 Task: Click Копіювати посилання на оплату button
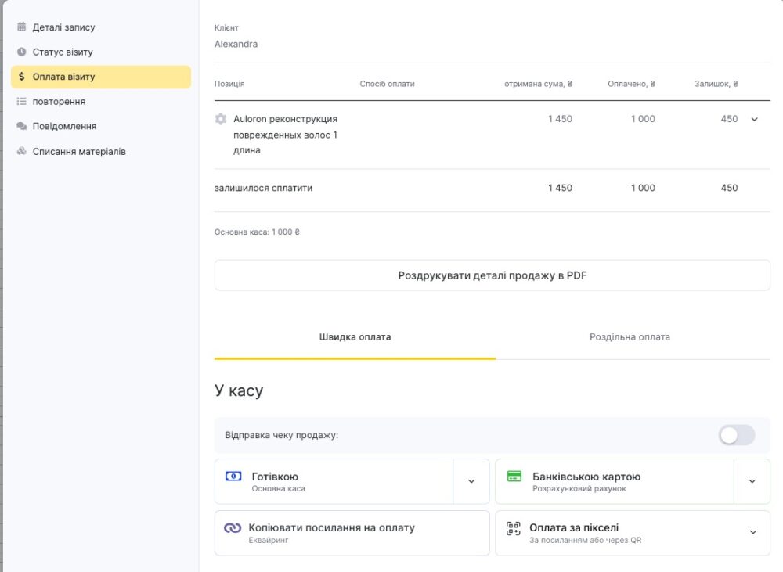[352, 533]
